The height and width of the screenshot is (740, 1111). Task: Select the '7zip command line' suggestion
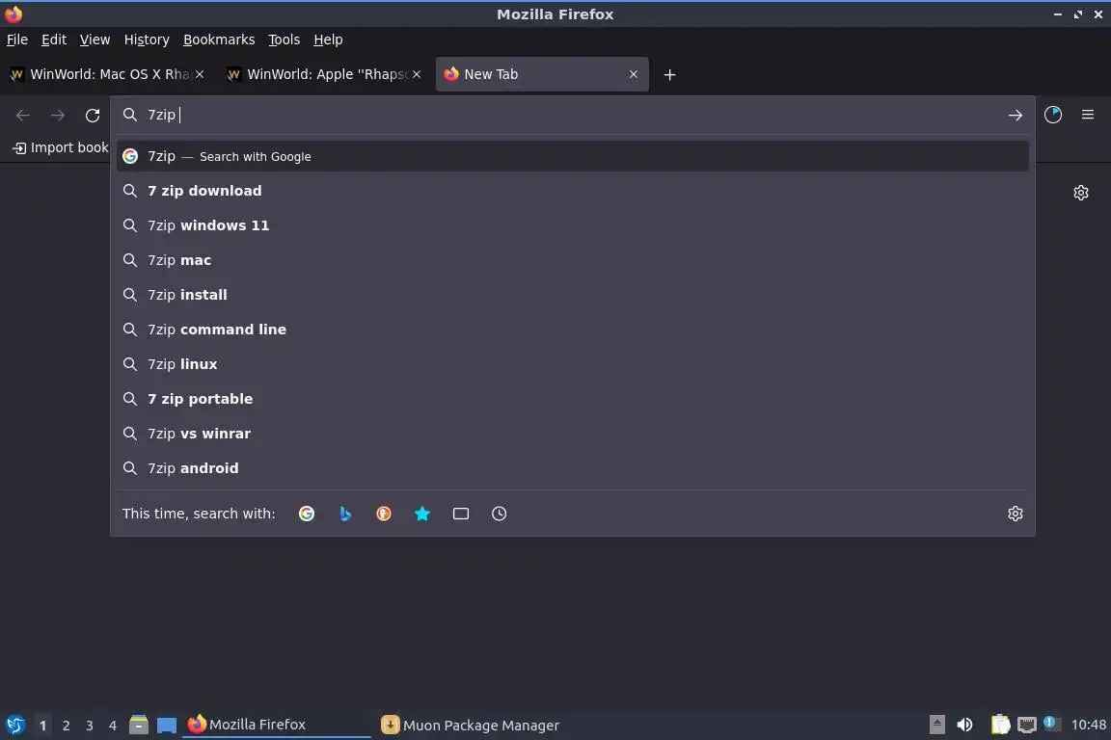tap(573, 330)
